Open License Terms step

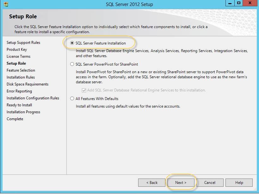coord(19,56)
